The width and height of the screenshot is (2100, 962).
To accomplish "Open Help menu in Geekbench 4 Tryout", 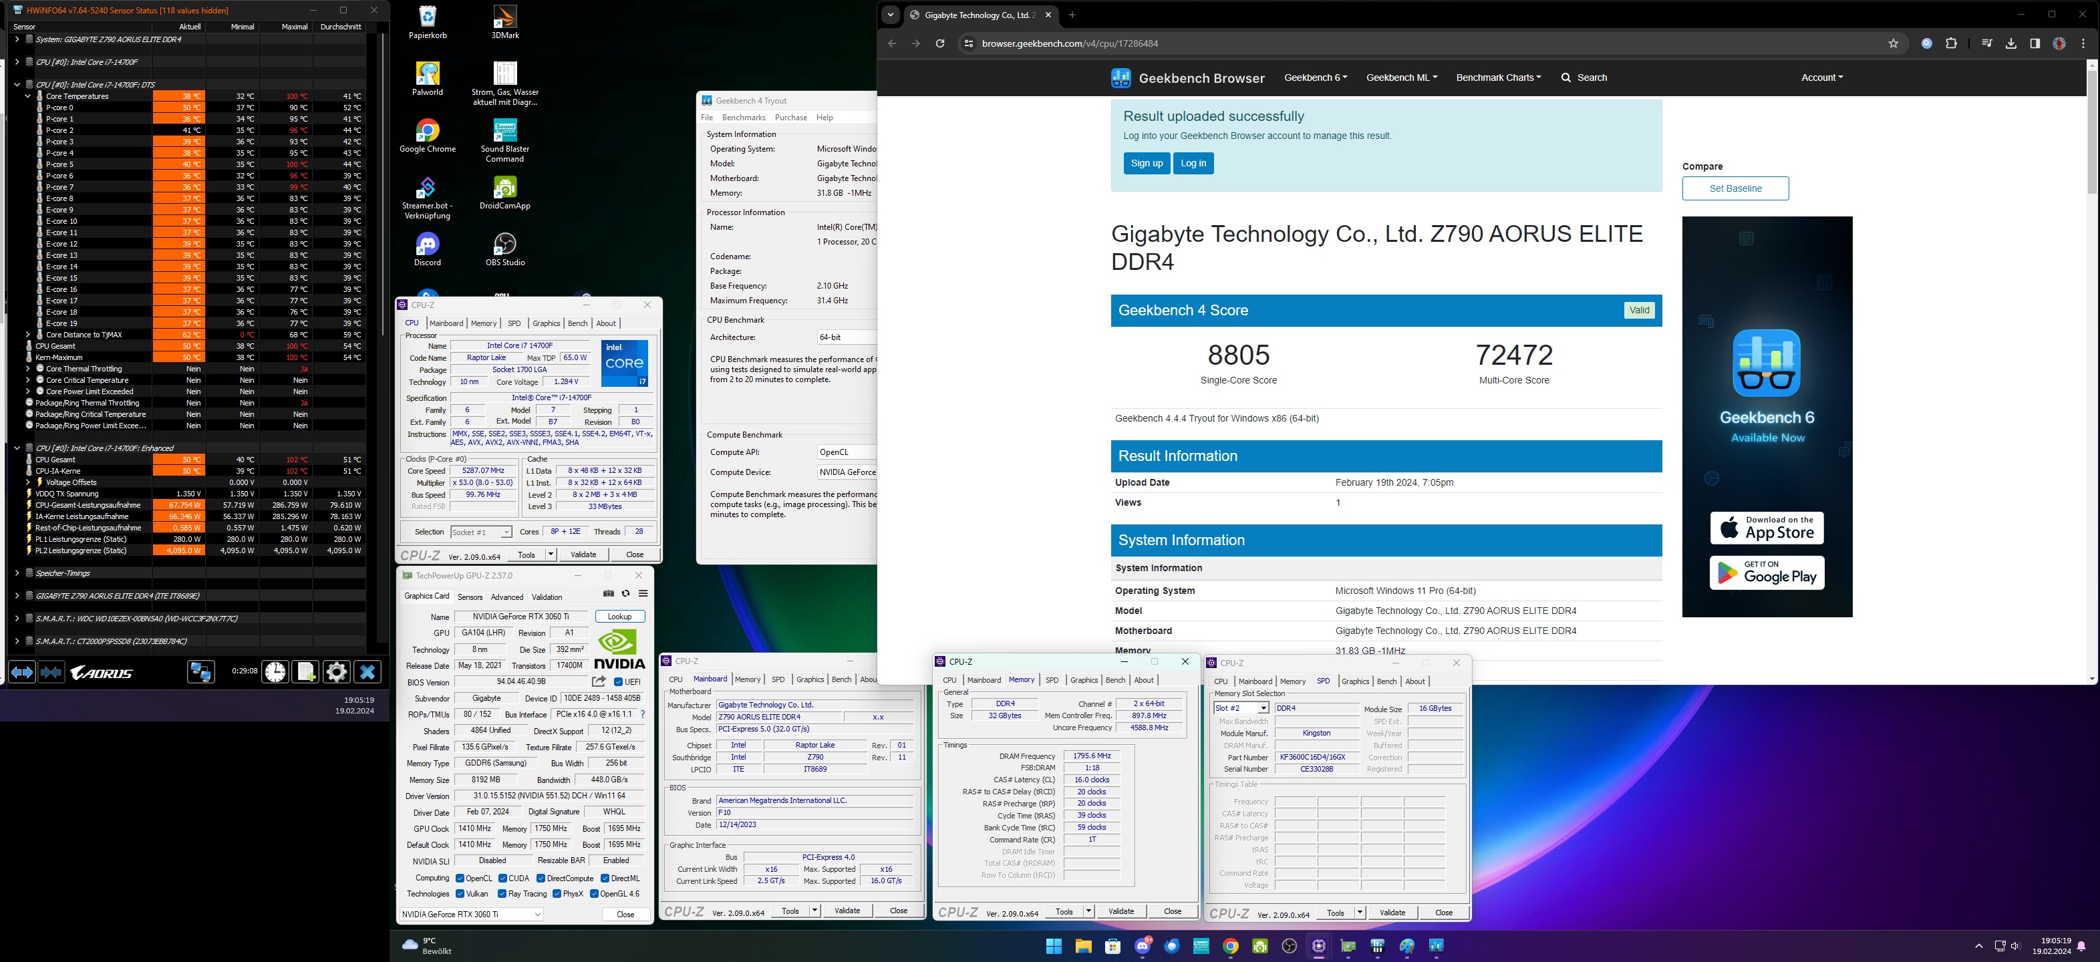I will tap(825, 118).
